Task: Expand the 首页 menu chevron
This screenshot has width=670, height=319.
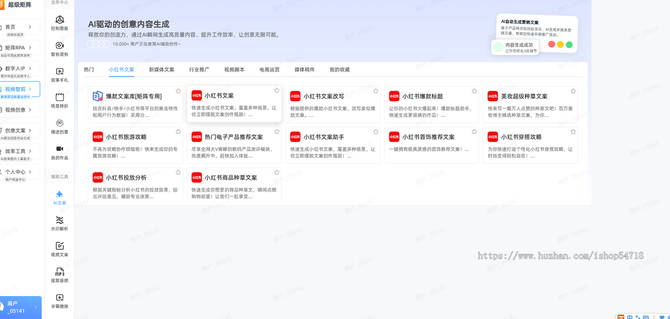Action: [31, 27]
